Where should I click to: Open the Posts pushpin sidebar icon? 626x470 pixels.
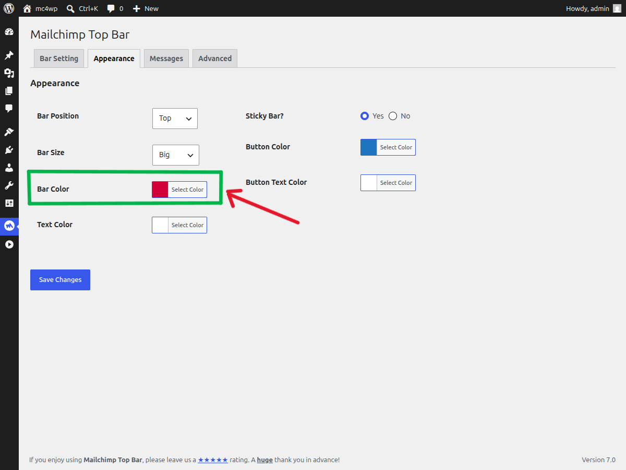coord(9,55)
